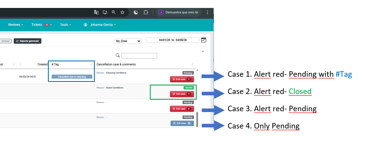The width and height of the screenshot is (369, 143).
Task: Toggle the Withheld filter
Action: pos(5,41)
